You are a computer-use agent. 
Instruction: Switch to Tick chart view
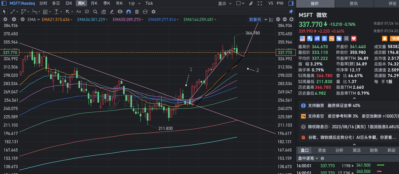click(149, 4)
